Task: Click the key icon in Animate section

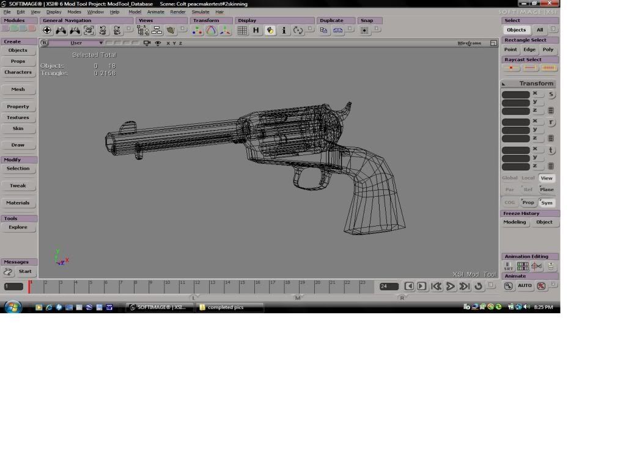Action: [x=508, y=286]
